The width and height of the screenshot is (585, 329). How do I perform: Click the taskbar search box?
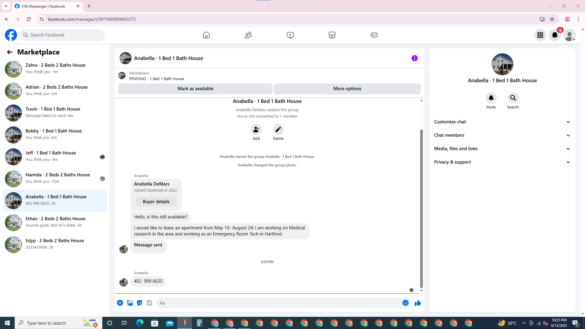coord(58,323)
